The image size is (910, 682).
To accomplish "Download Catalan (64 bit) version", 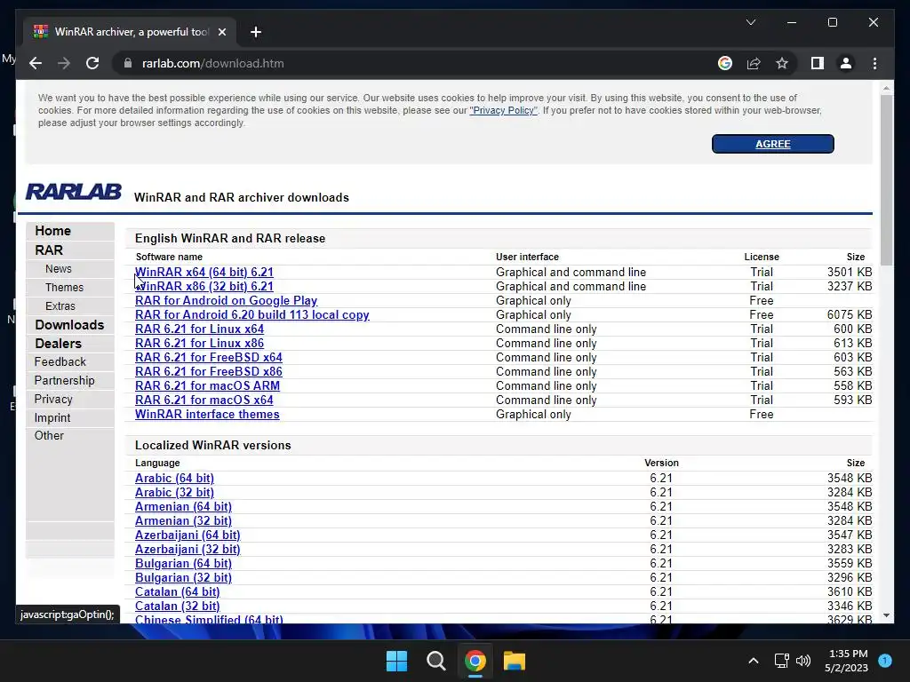I will click(178, 591).
